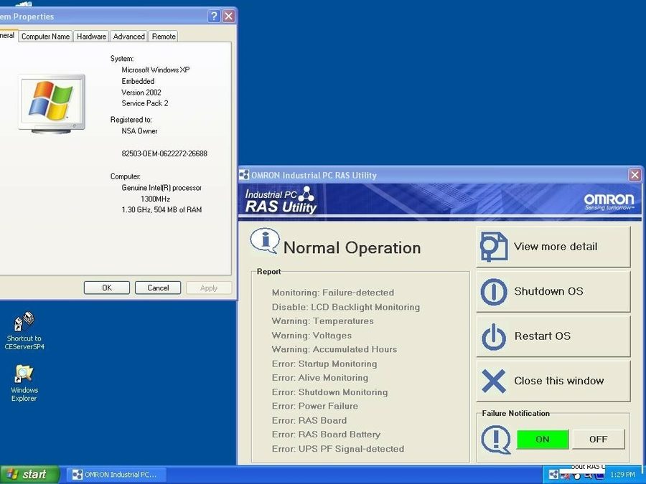Screen dimensions: 646x484
Task: Select the Remote tab
Action: click(x=164, y=37)
